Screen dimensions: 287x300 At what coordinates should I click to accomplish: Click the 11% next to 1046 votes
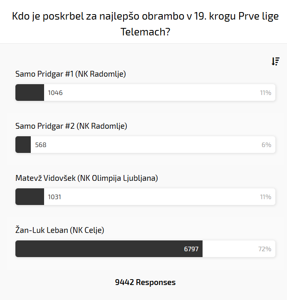pos(265,92)
